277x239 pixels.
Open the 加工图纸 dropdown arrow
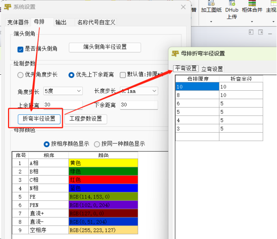[x=211, y=22]
